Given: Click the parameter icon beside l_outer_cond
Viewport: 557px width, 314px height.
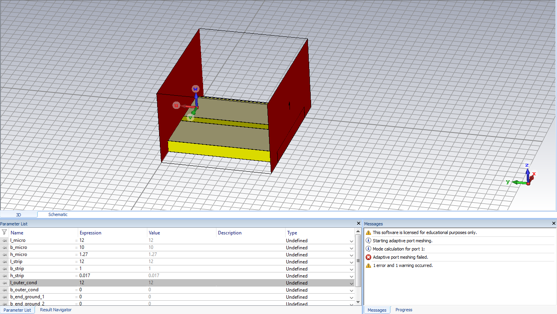Looking at the screenshot, I should [4, 283].
